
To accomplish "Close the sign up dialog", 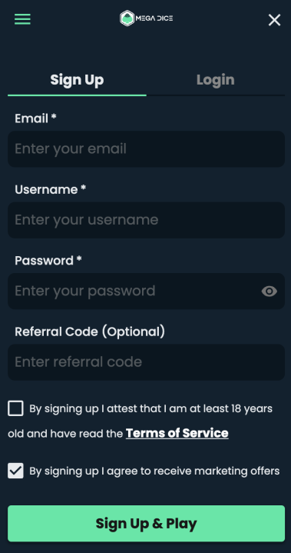I will 274,20.
